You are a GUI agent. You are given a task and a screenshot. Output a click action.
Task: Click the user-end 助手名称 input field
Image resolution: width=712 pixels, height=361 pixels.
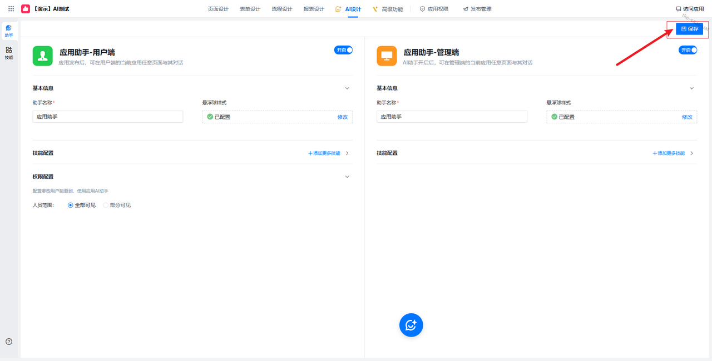(x=108, y=117)
